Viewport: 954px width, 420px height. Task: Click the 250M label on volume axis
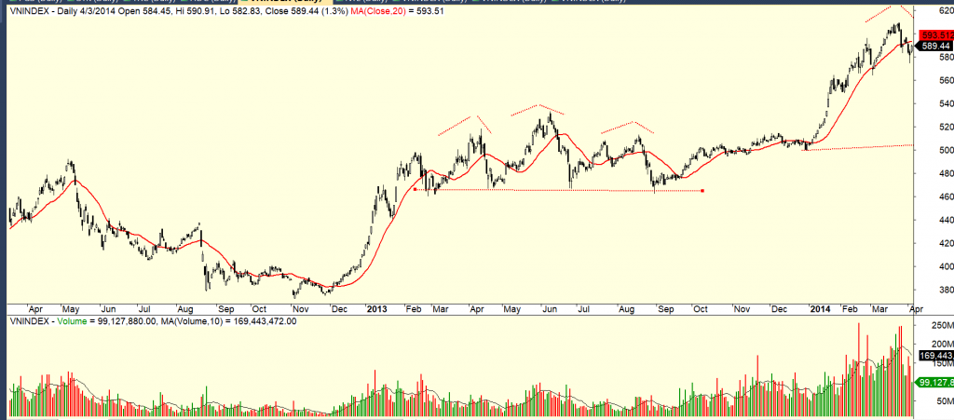coord(935,326)
